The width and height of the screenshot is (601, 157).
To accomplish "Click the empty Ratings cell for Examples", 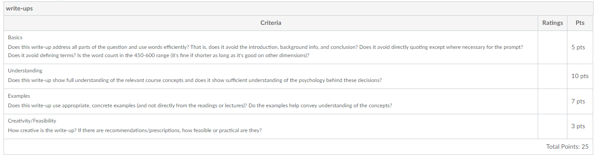I will (x=553, y=102).
